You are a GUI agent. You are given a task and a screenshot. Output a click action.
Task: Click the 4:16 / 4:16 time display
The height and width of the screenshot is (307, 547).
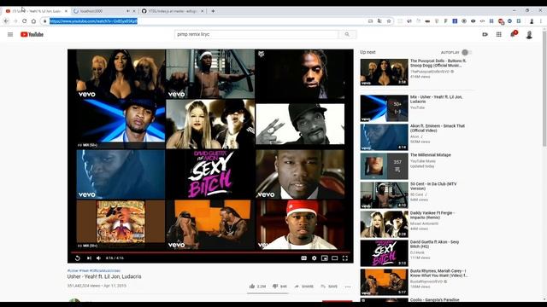(x=115, y=258)
